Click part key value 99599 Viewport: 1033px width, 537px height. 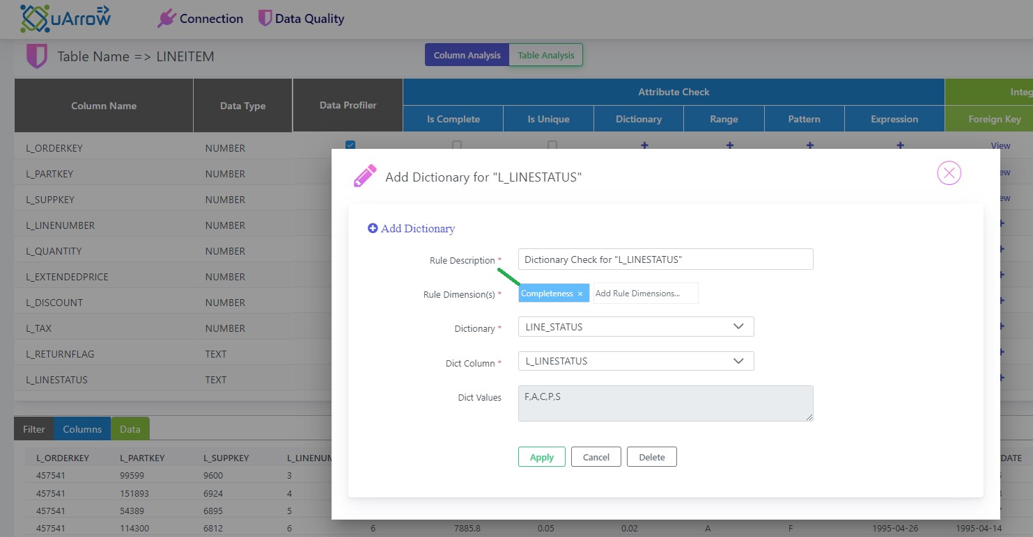coord(132,476)
